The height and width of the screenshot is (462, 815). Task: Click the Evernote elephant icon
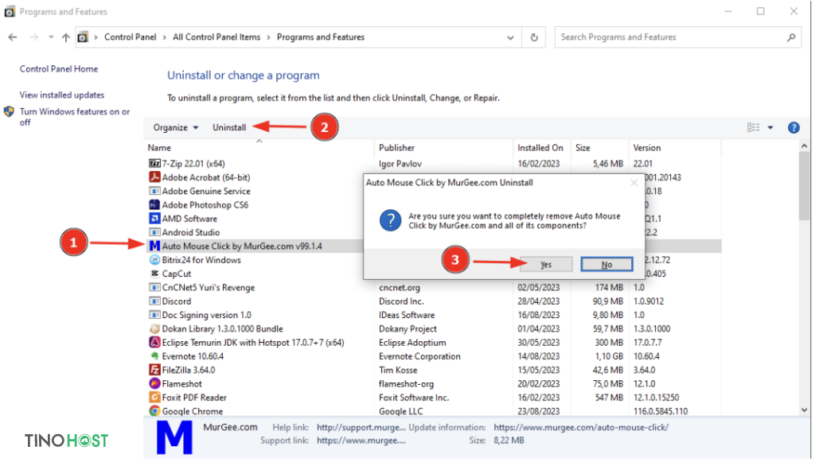(x=154, y=356)
